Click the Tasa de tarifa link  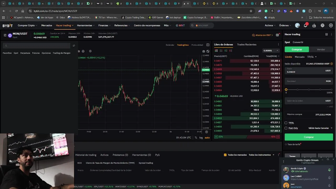coord(294,144)
